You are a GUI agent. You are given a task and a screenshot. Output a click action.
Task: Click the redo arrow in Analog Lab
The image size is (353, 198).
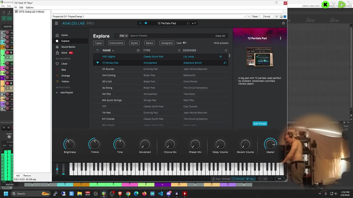(271, 179)
